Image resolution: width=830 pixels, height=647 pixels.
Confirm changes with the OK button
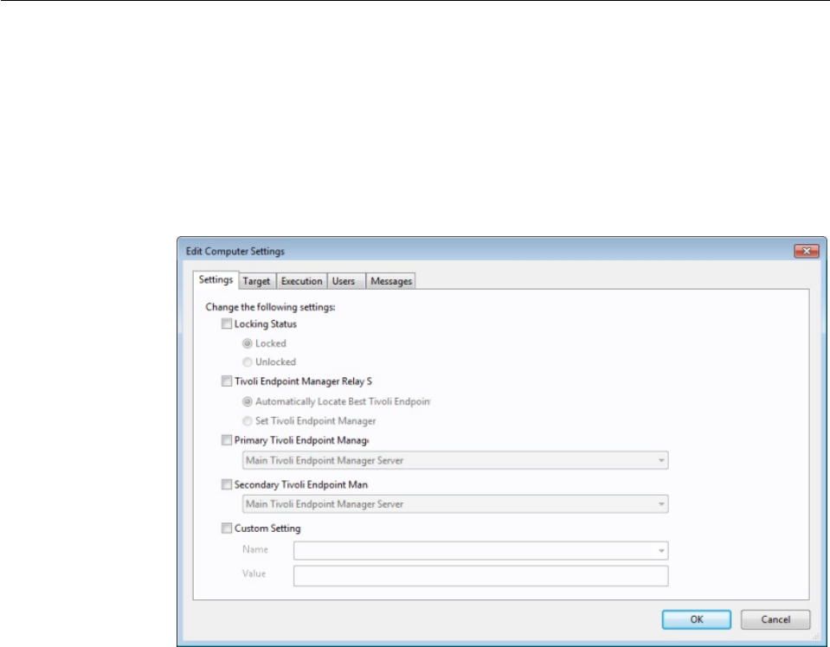(x=697, y=619)
